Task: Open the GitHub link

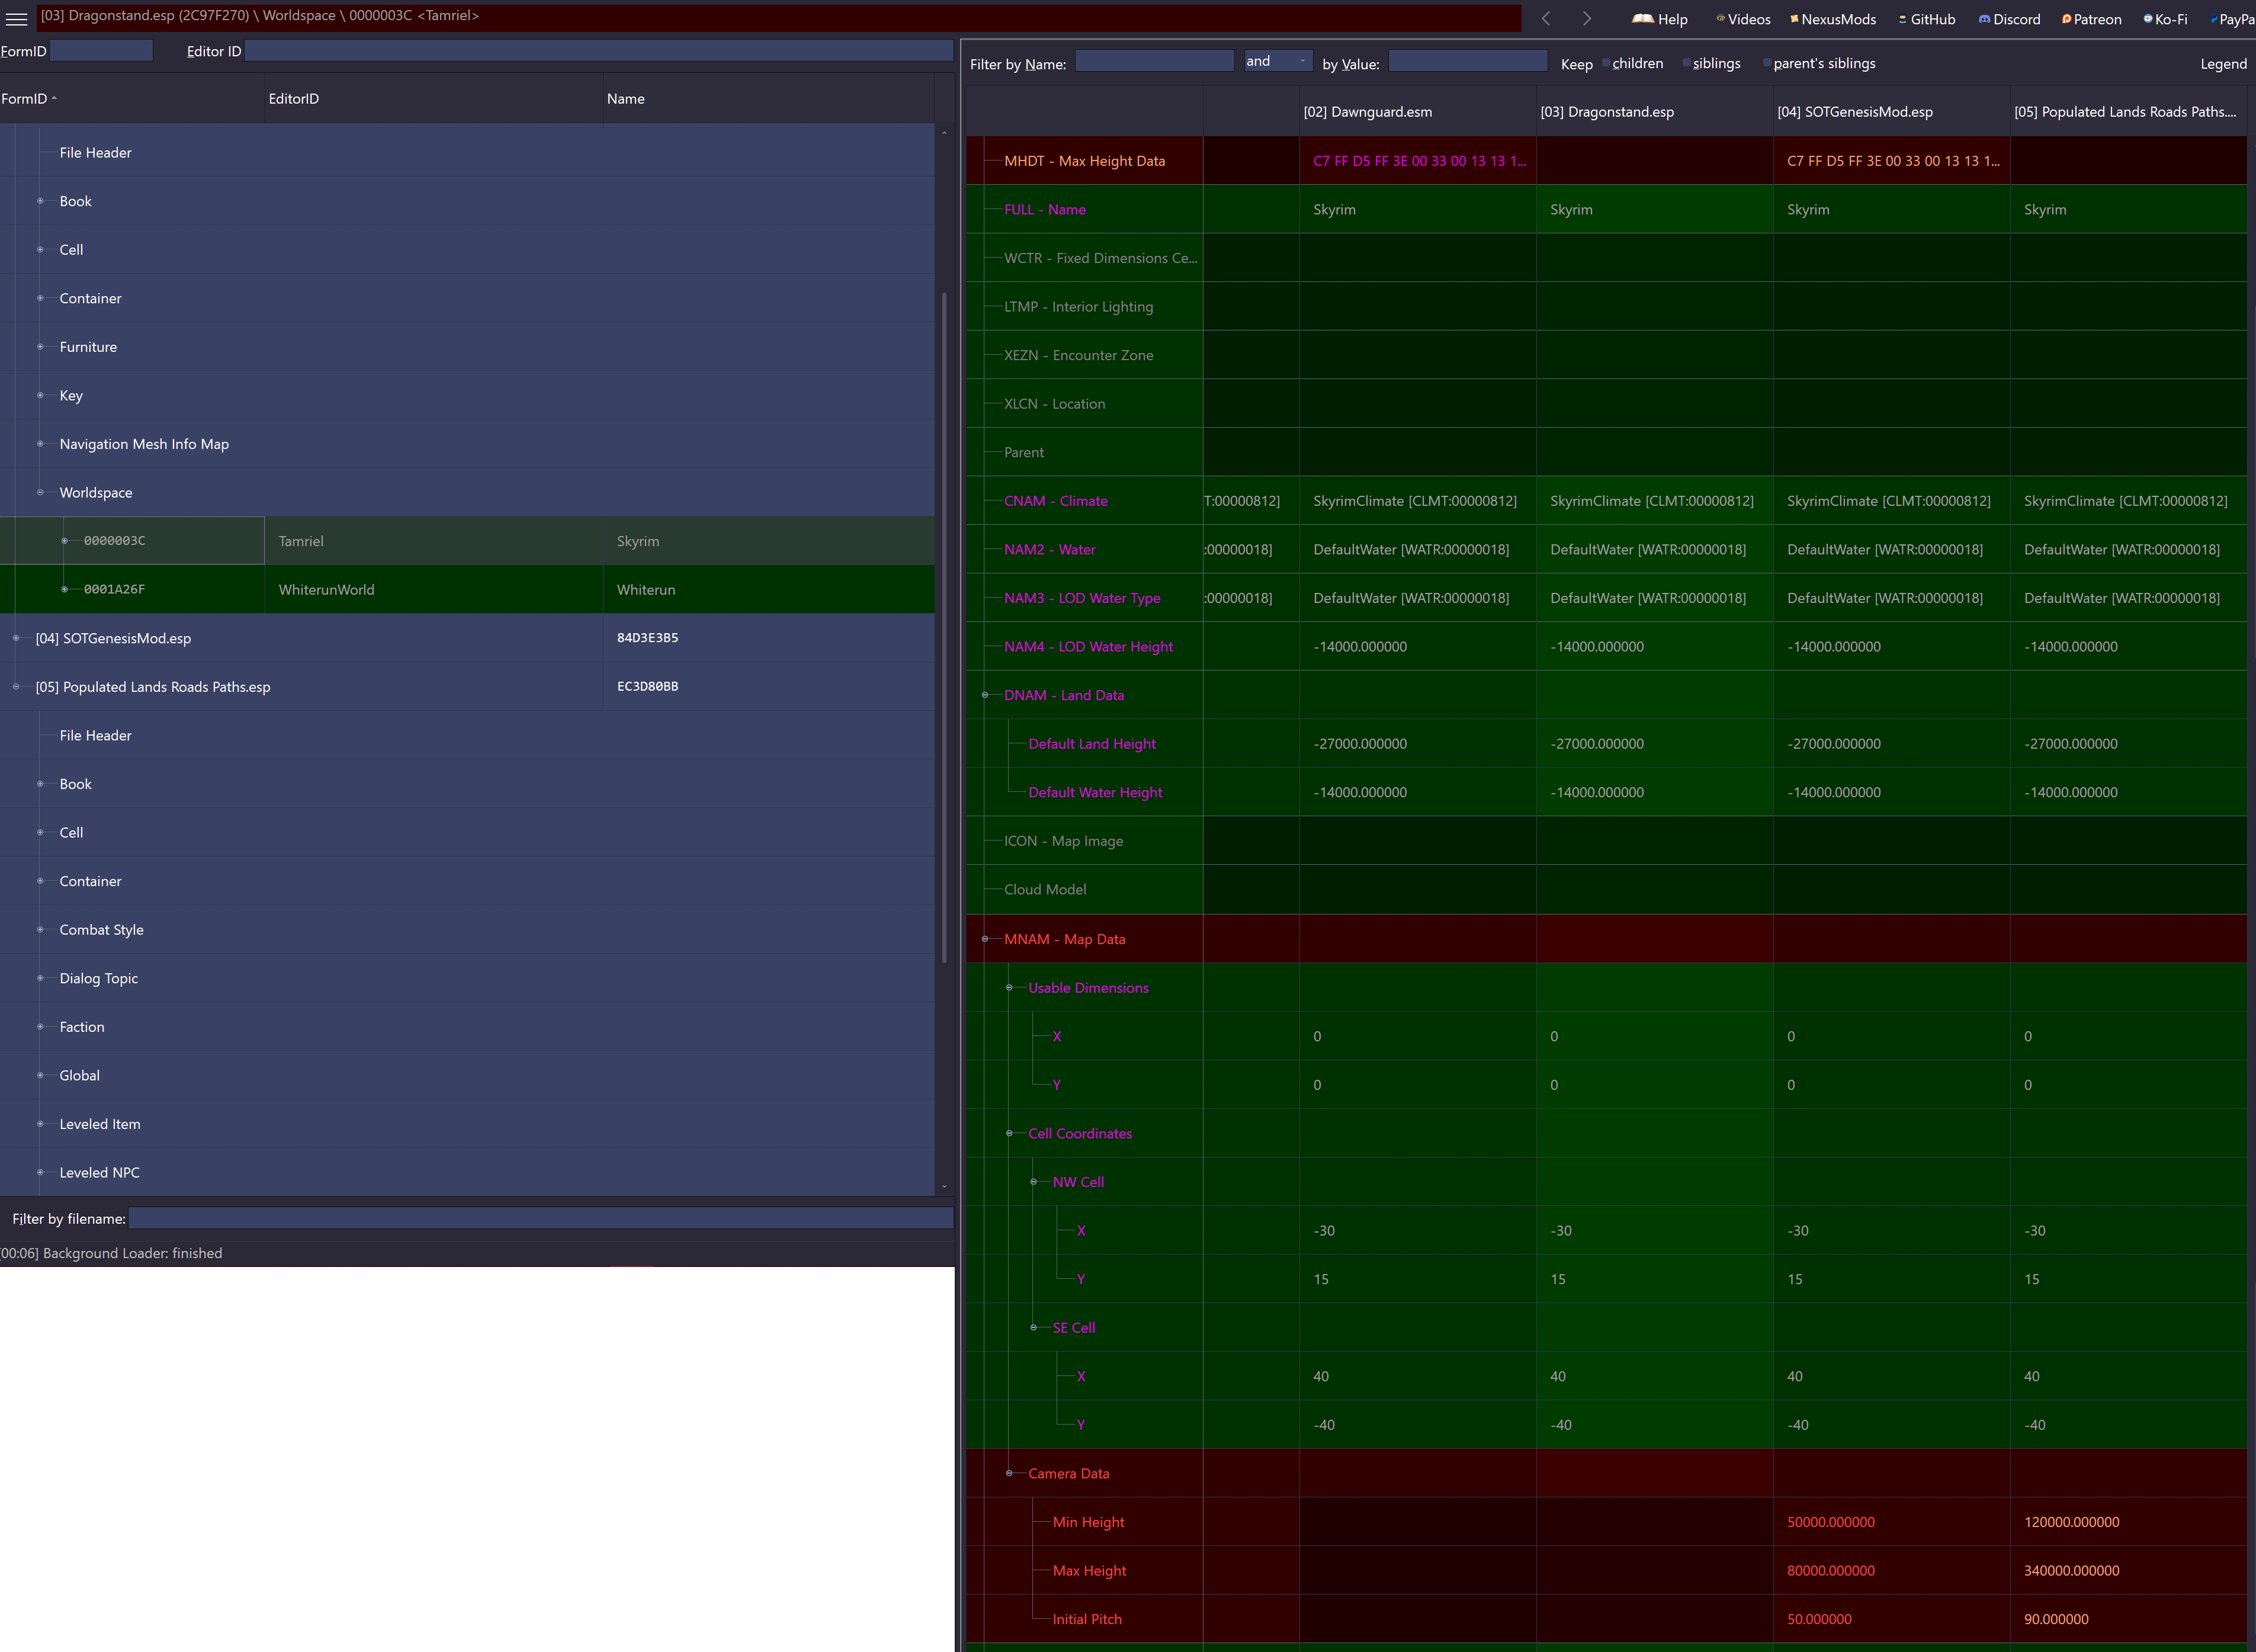Action: 1927,19
